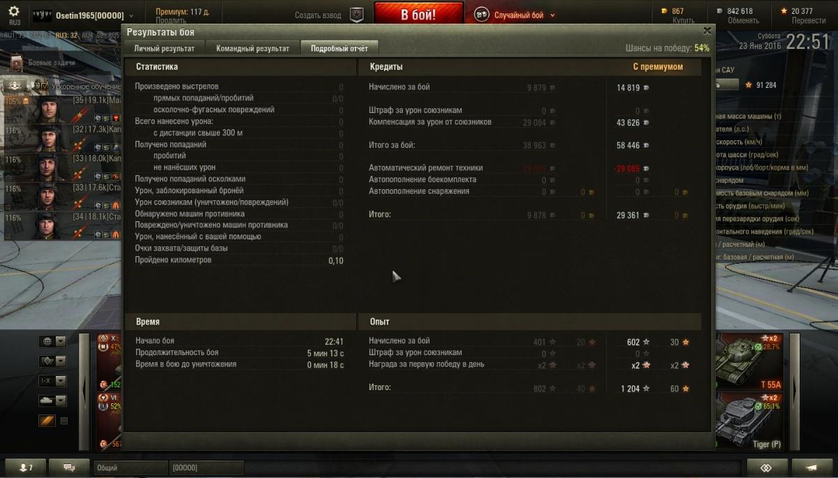
Task: Click the red В бой! button
Action: [419, 14]
